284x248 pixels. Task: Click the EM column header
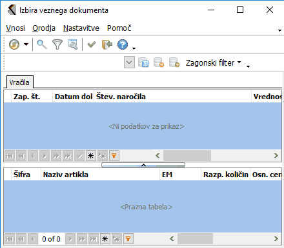pyautogui.click(x=181, y=175)
